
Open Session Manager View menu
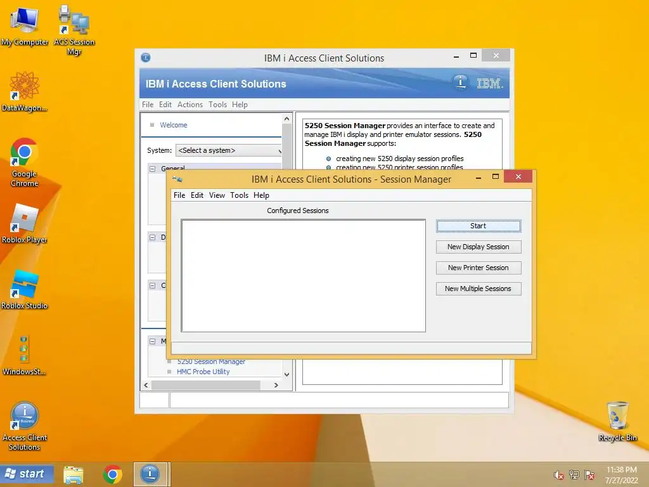(217, 195)
